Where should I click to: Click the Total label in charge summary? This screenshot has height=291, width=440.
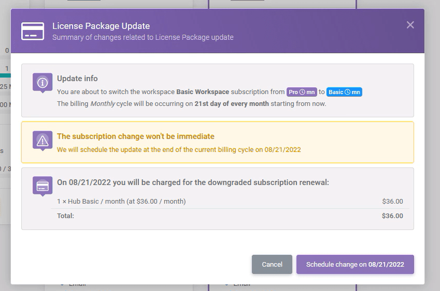click(x=65, y=216)
